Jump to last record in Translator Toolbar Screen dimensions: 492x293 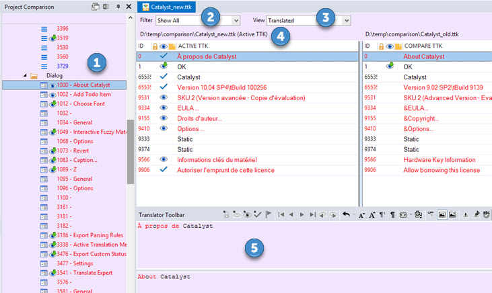pyautogui.click(x=312, y=214)
